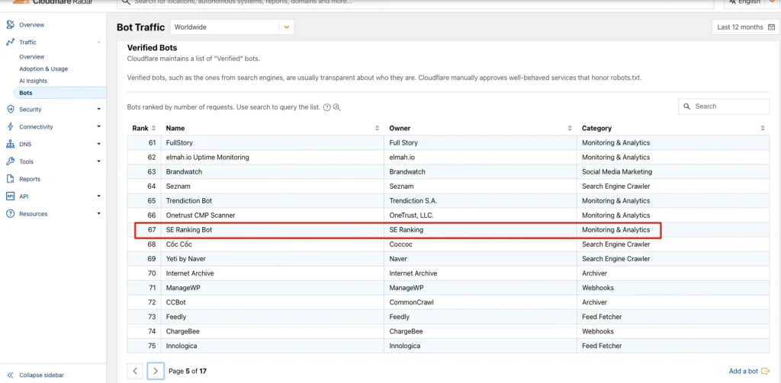Click Yeti by Naver name
Image resolution: width=781 pixels, height=383 pixels.
tap(186, 259)
